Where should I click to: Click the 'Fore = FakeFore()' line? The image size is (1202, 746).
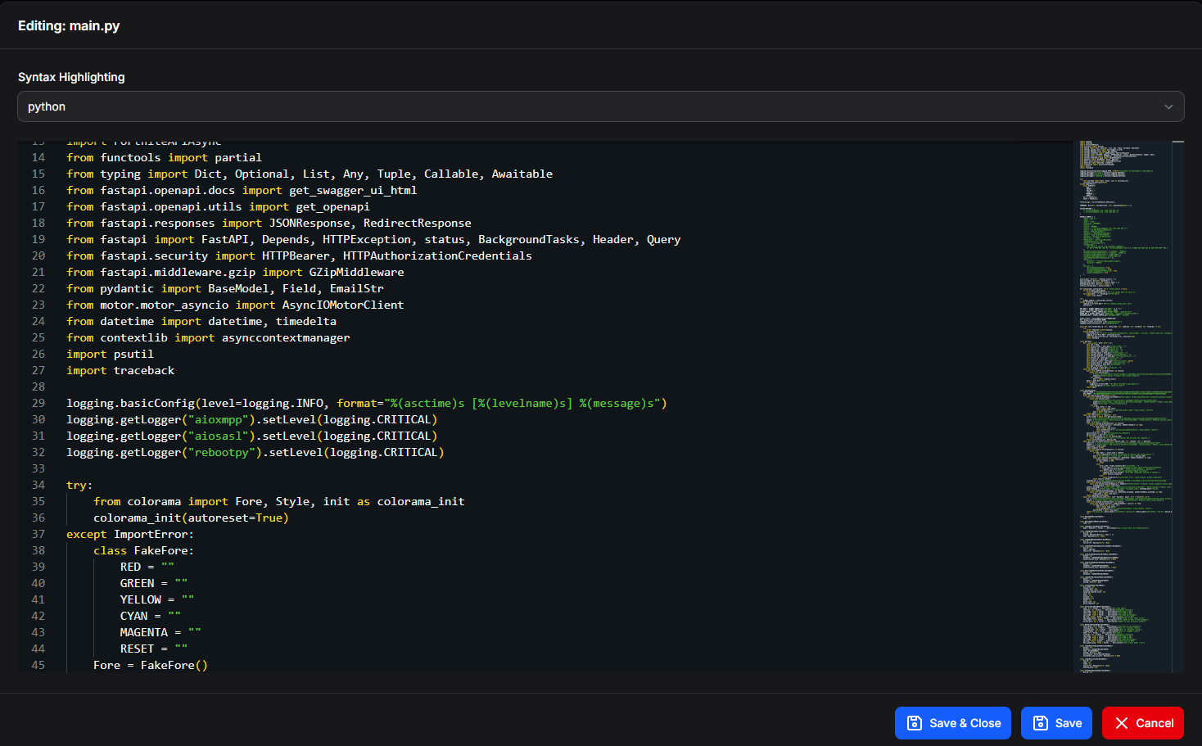(151, 665)
